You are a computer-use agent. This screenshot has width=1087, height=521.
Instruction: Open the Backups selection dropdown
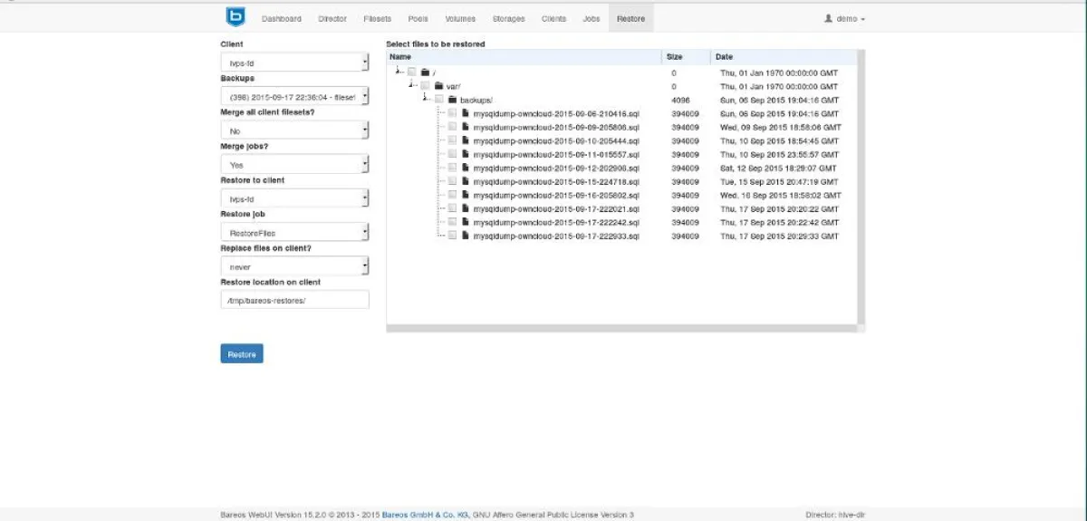pos(294,96)
